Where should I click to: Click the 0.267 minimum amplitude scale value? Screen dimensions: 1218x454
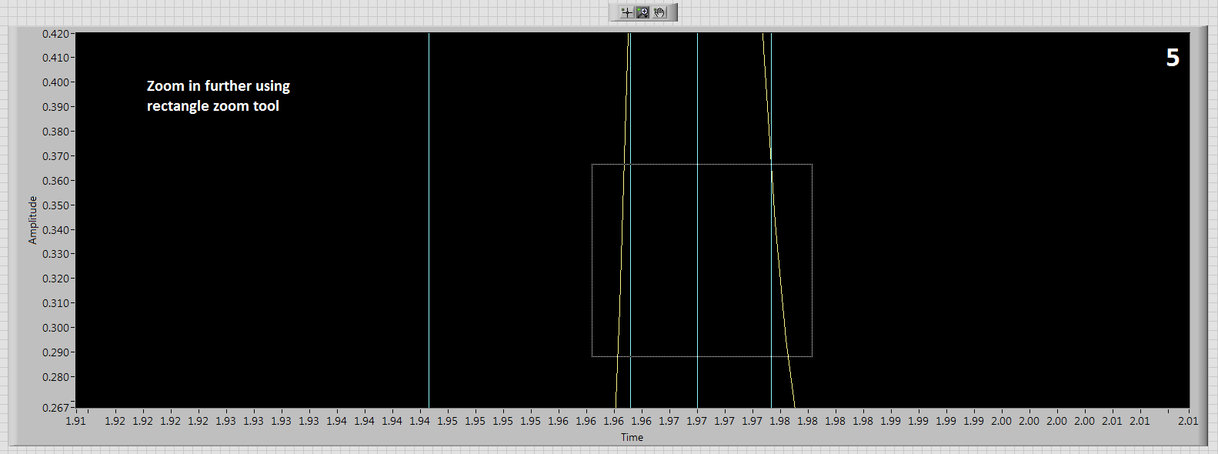pyautogui.click(x=55, y=408)
